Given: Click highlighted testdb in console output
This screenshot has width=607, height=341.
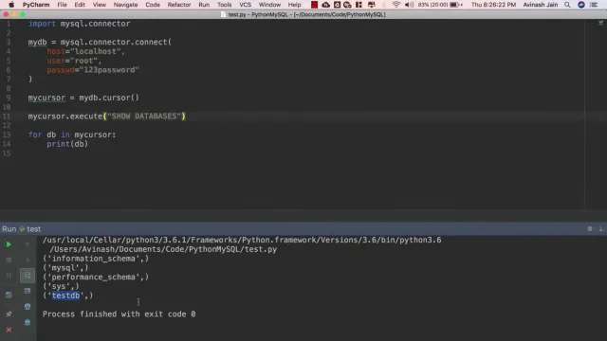Looking at the screenshot, I should pyautogui.click(x=65, y=296).
